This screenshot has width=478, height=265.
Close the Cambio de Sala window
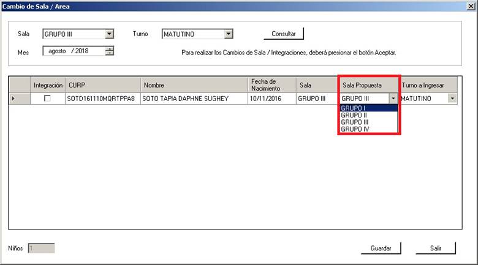click(469, 7)
